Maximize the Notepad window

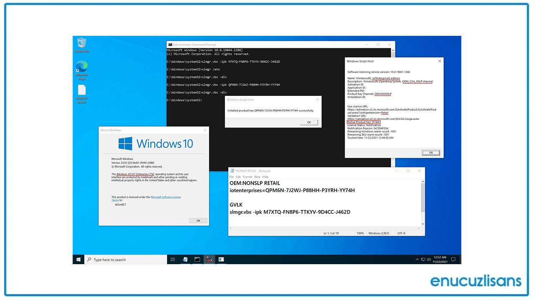[x=408, y=170]
